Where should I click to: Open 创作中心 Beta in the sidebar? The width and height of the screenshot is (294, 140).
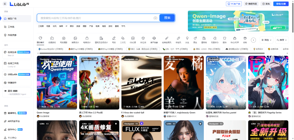(17, 129)
